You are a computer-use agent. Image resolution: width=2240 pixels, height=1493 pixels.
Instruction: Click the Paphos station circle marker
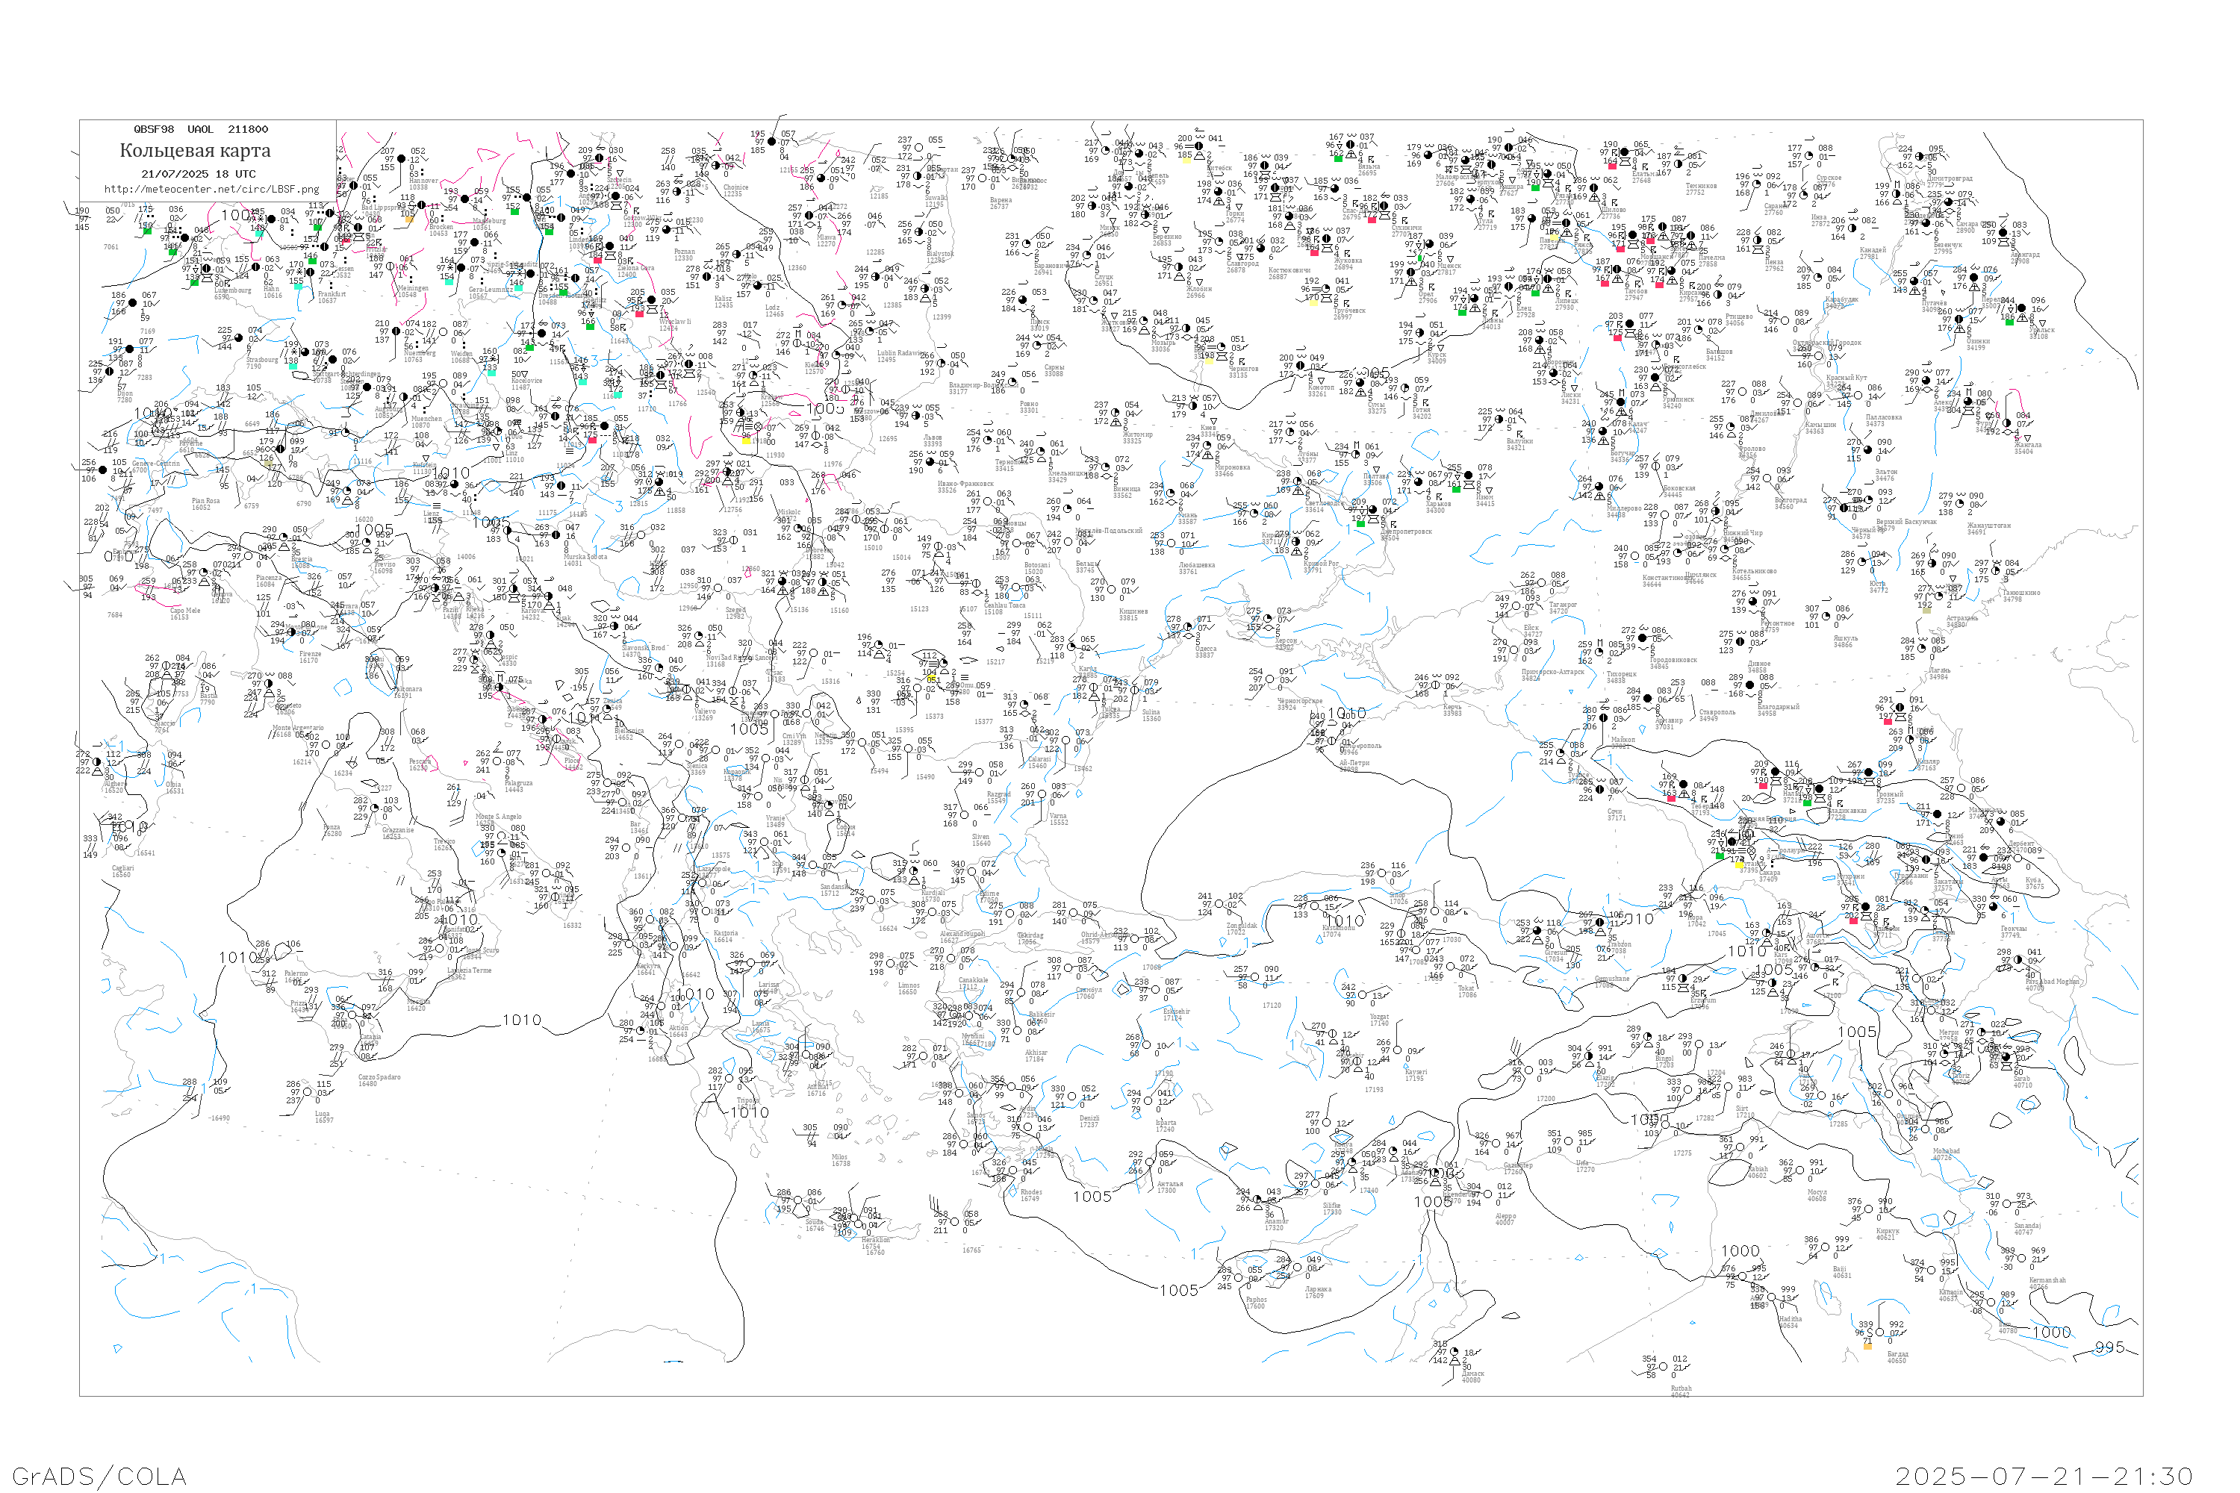[1240, 1279]
